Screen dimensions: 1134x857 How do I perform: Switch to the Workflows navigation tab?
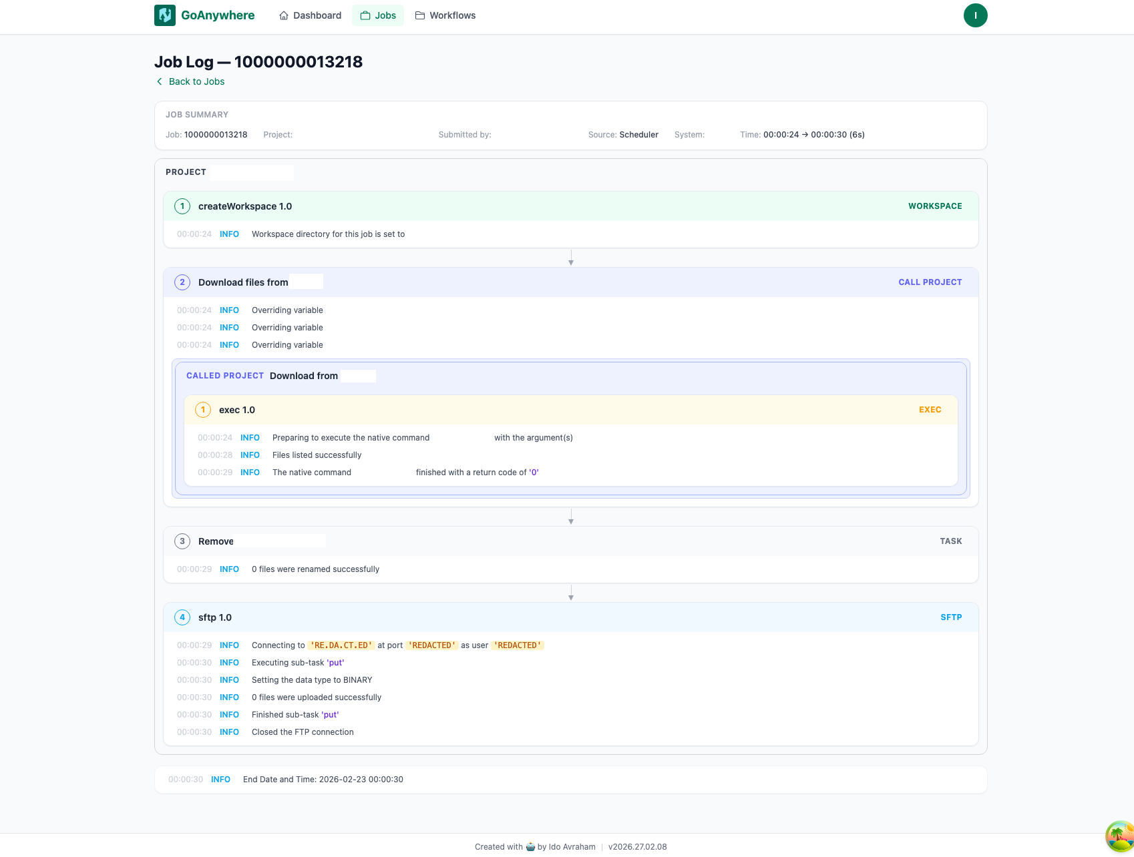coord(452,15)
